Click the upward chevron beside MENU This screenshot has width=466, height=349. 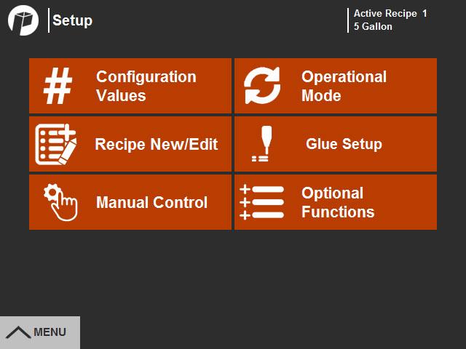(x=18, y=332)
